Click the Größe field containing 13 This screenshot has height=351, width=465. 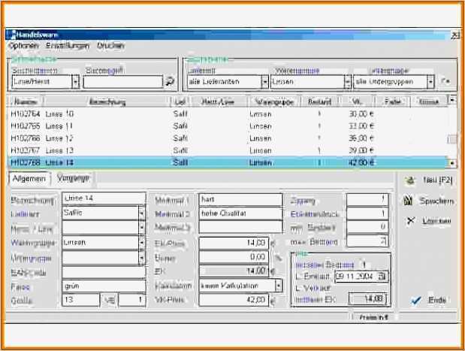80,300
